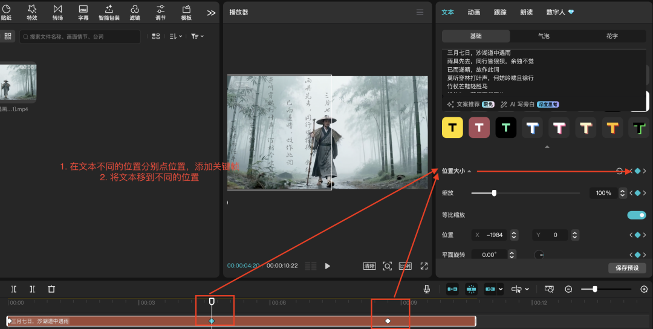Viewport: 653px width, 329px height.
Task: Collapse the preset styles with up arrow
Action: point(547,146)
